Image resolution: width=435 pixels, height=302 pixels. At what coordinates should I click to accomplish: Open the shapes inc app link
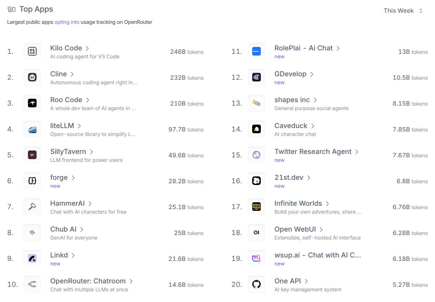click(x=292, y=100)
